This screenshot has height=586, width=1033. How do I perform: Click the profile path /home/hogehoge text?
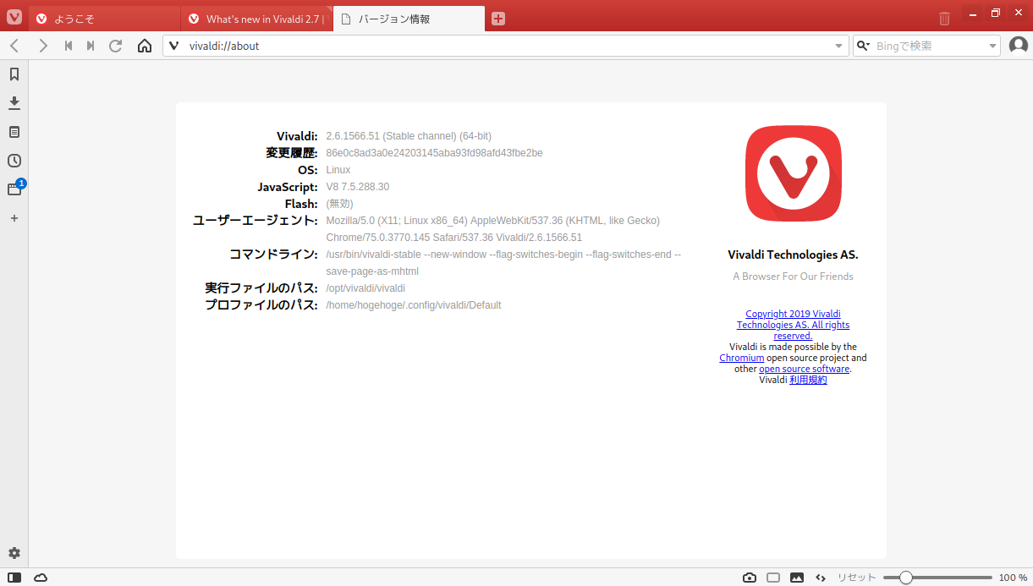[414, 305]
